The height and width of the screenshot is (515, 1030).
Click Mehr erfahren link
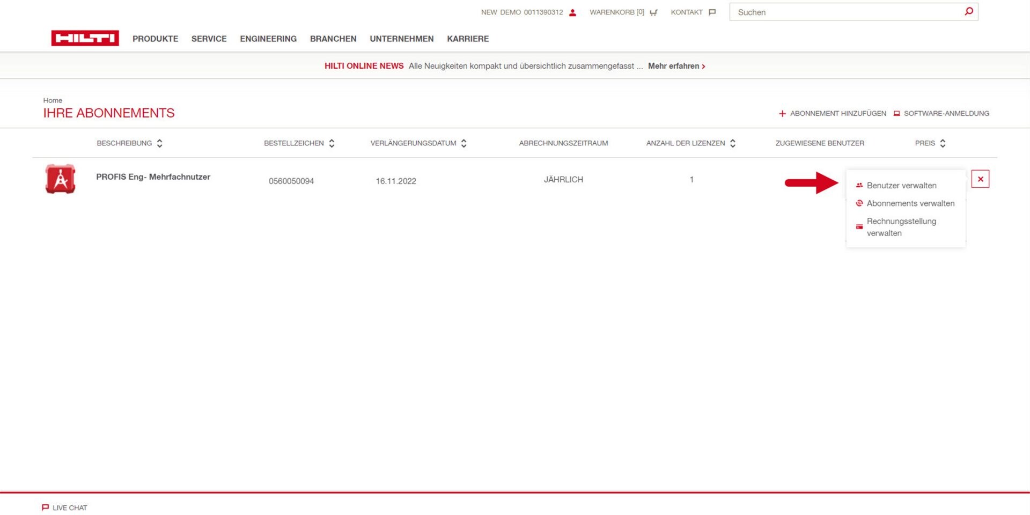[676, 66]
